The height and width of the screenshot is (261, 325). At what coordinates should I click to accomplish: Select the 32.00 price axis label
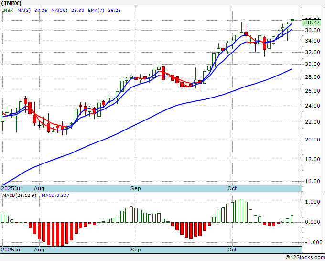click(313, 52)
